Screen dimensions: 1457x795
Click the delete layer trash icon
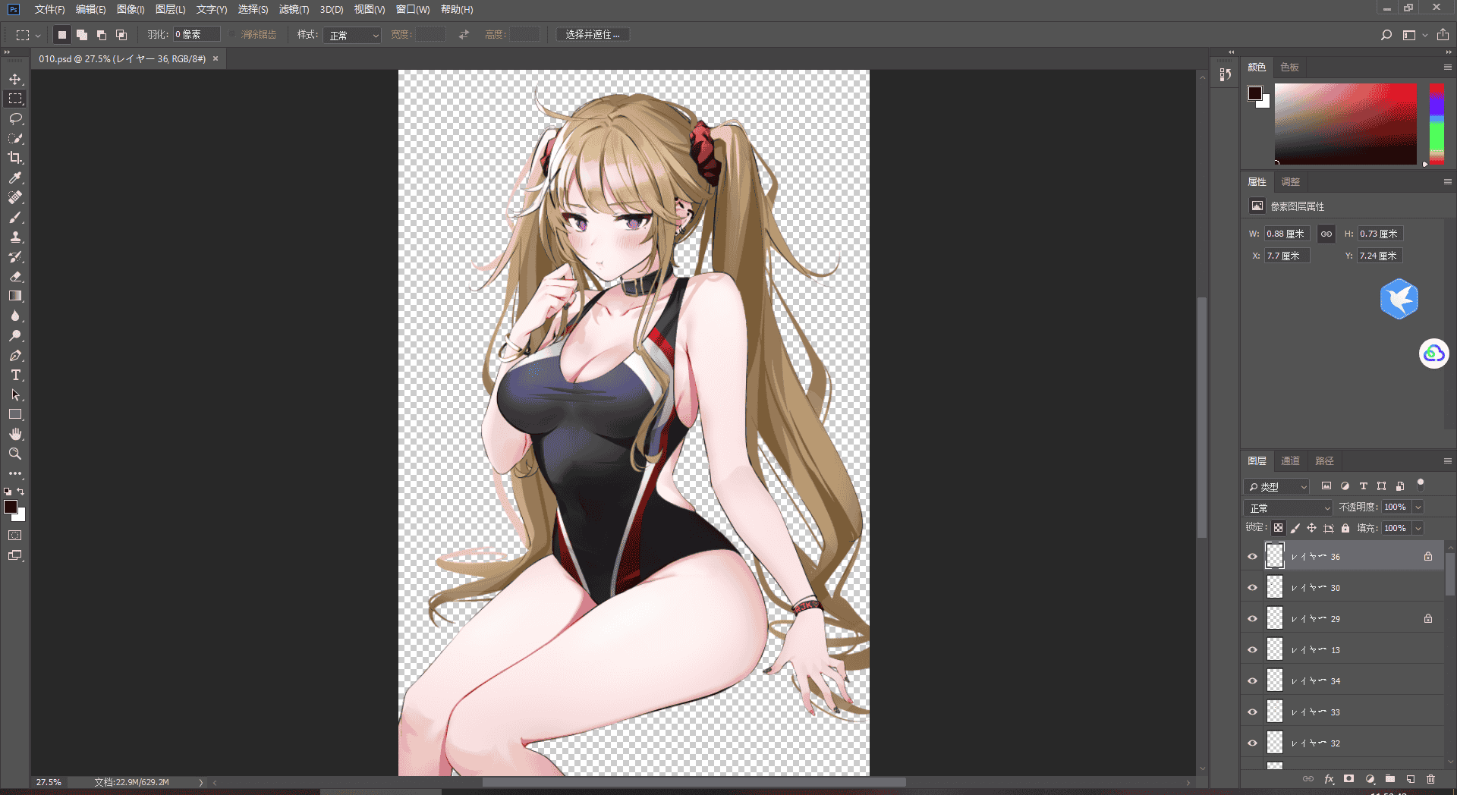coord(1430,779)
